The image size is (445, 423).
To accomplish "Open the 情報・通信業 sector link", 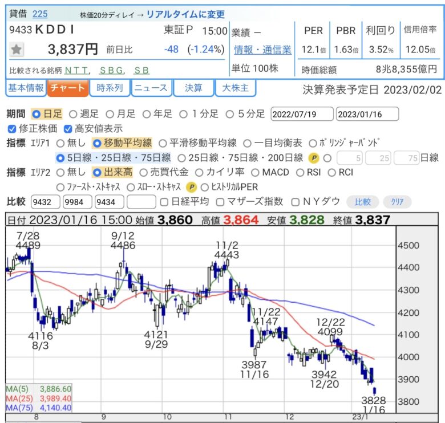I will pyautogui.click(x=262, y=50).
